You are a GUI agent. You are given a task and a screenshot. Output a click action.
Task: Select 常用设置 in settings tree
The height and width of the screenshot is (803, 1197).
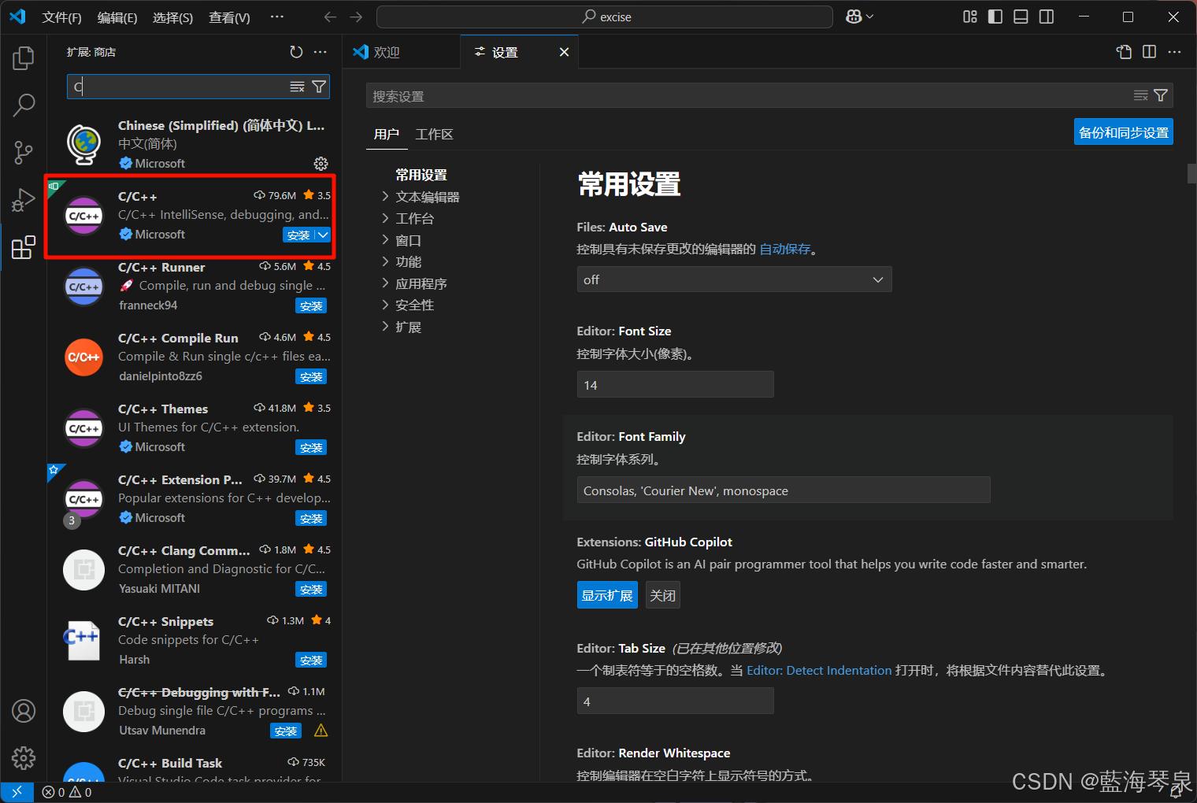click(421, 175)
